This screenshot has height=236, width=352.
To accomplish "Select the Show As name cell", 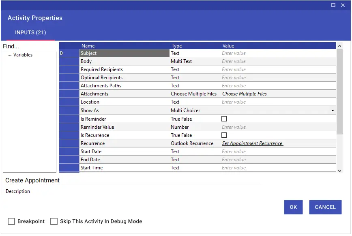I will 124,110.
